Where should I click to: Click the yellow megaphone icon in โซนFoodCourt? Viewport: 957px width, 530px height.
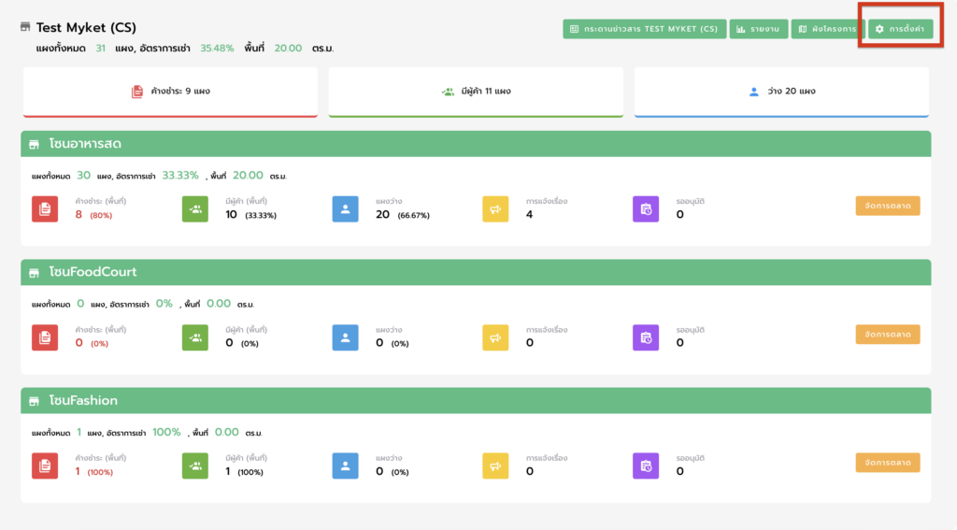[495, 337]
